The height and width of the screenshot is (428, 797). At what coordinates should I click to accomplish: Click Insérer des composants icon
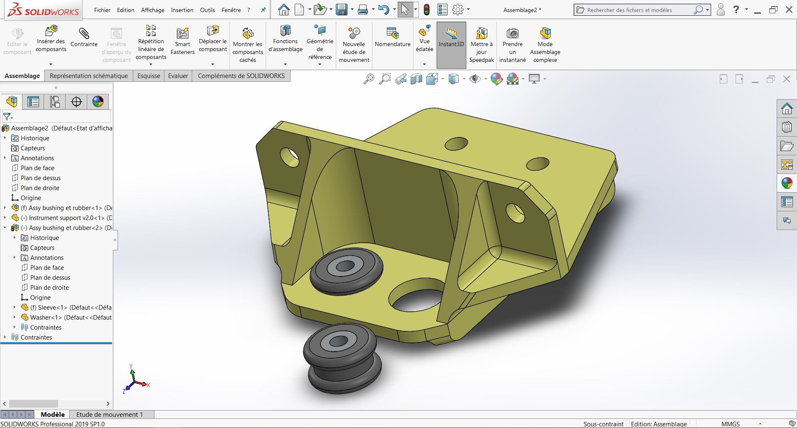point(51,31)
